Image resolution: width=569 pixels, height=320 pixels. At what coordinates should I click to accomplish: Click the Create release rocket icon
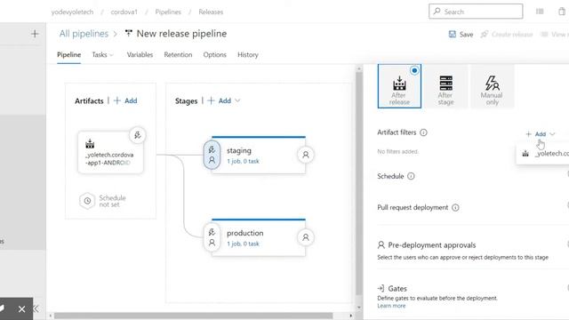(485, 34)
